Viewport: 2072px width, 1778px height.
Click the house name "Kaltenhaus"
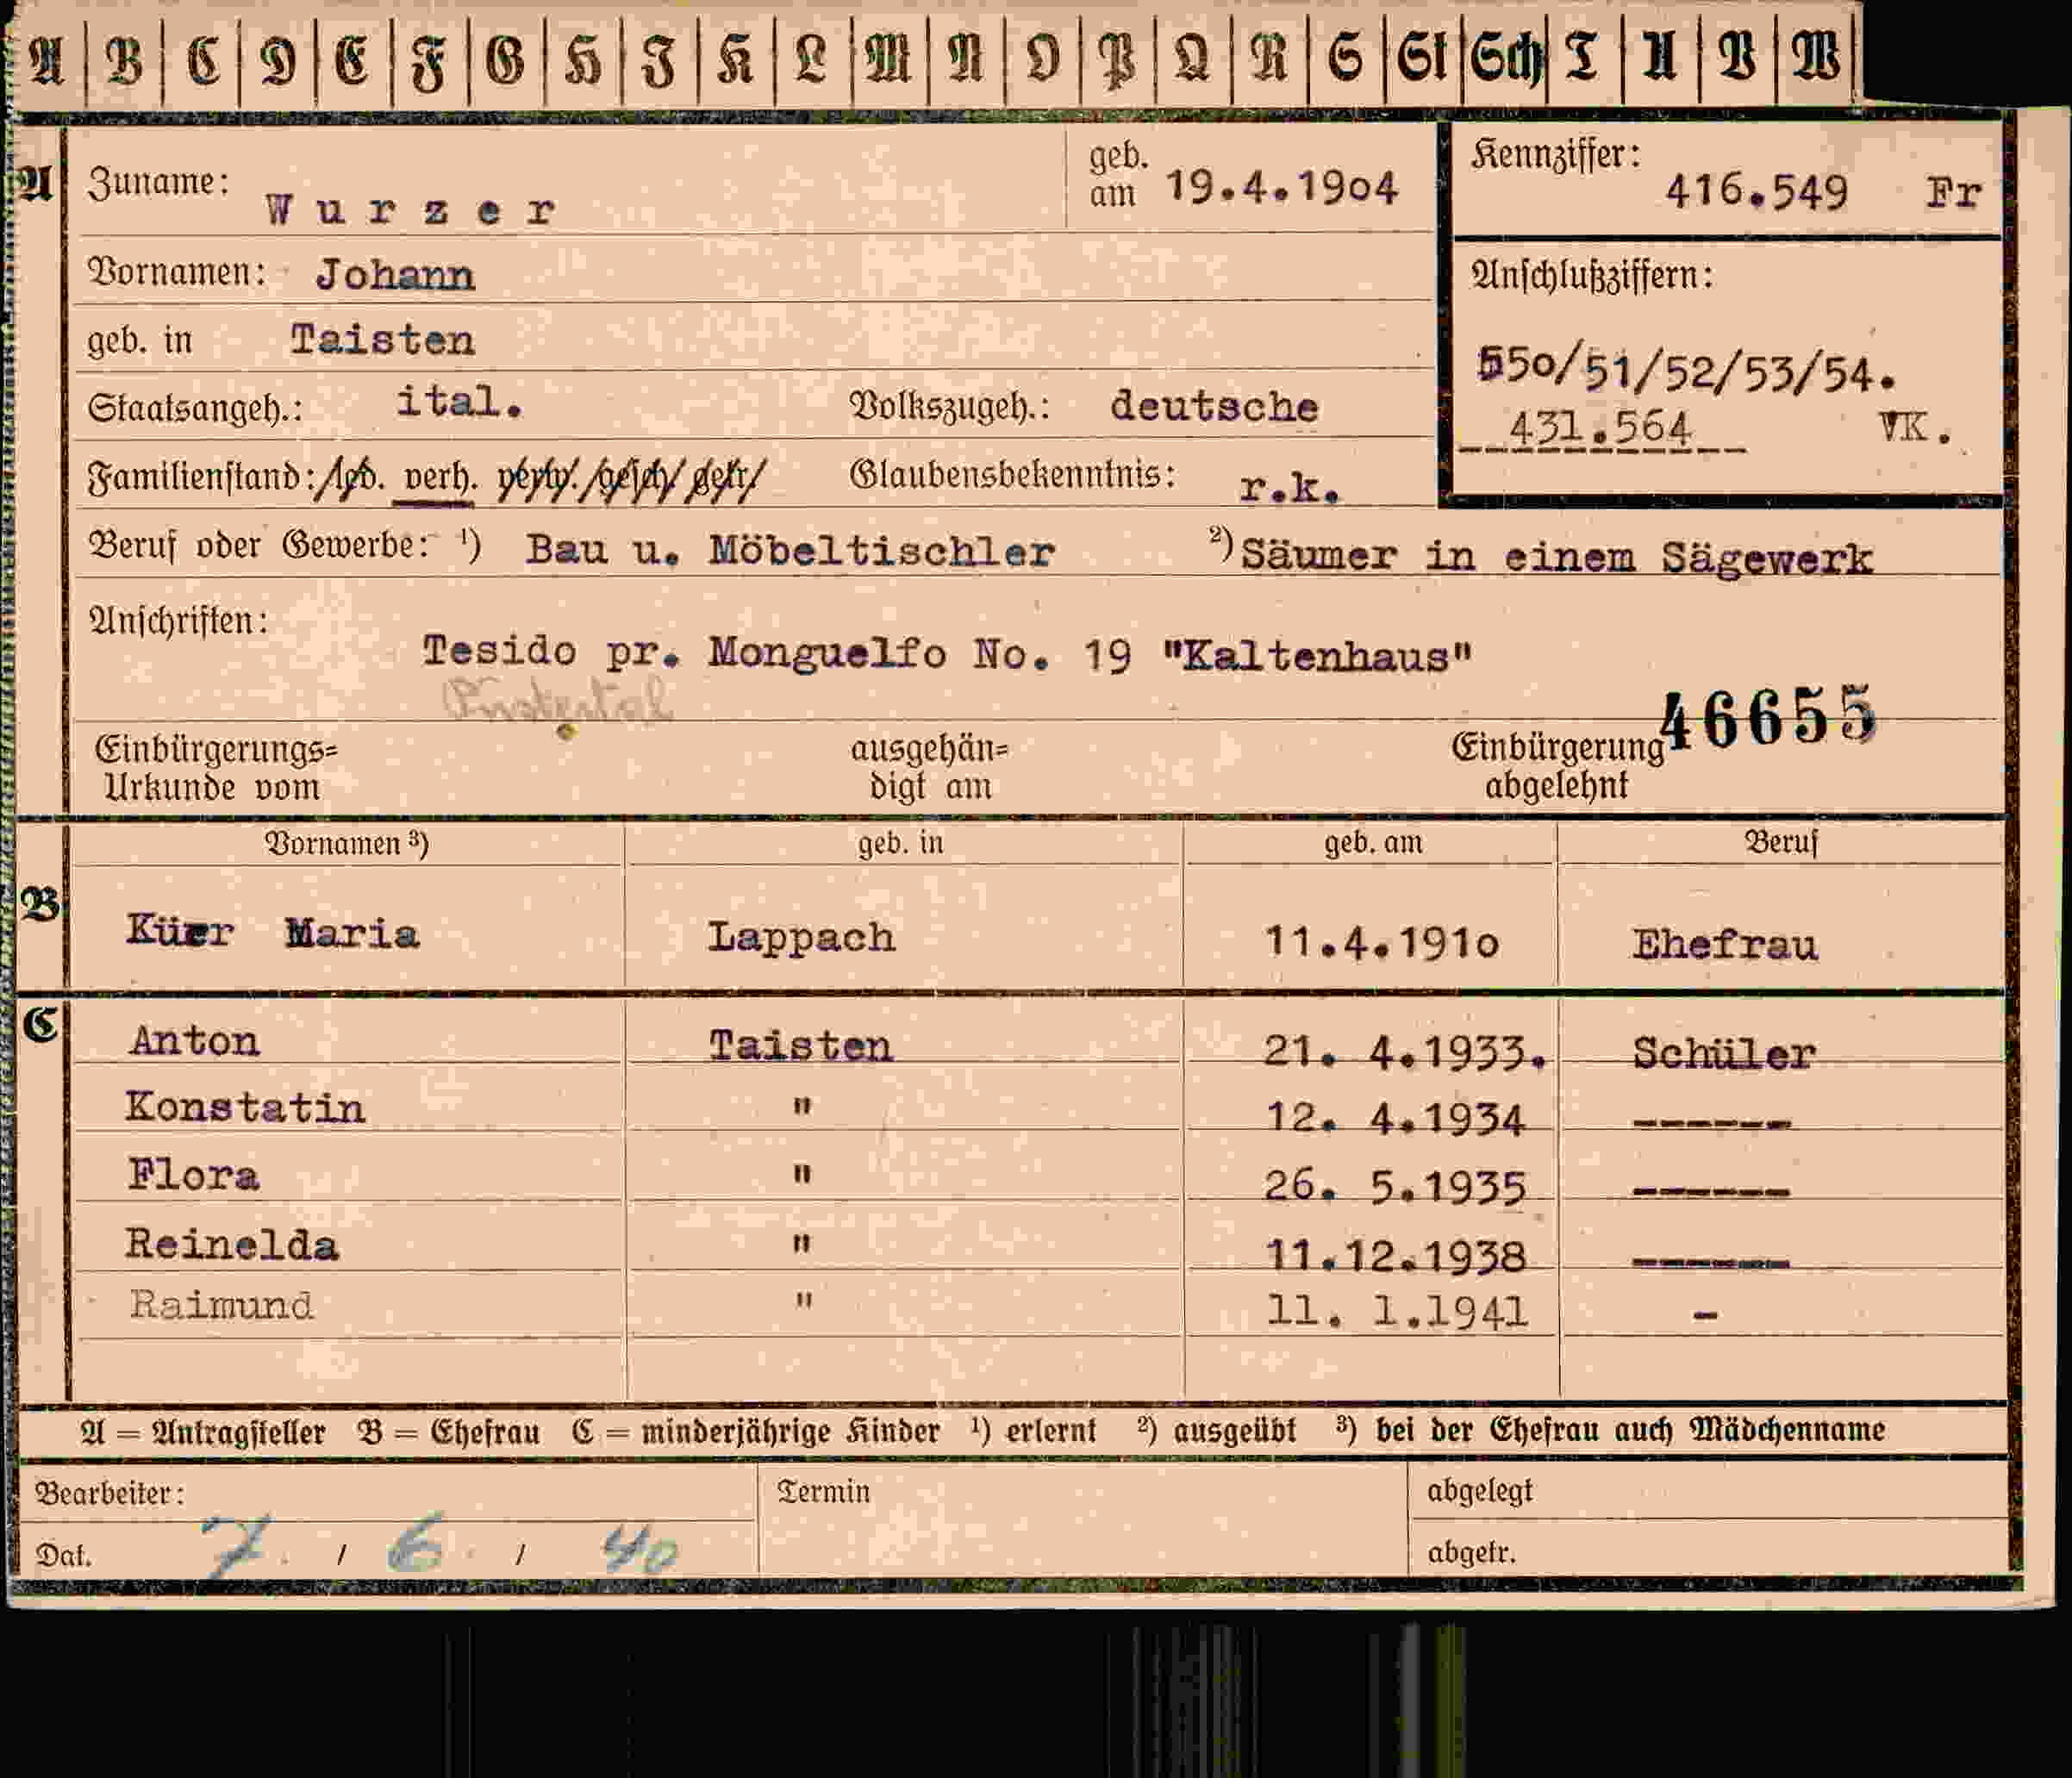(x=1317, y=656)
